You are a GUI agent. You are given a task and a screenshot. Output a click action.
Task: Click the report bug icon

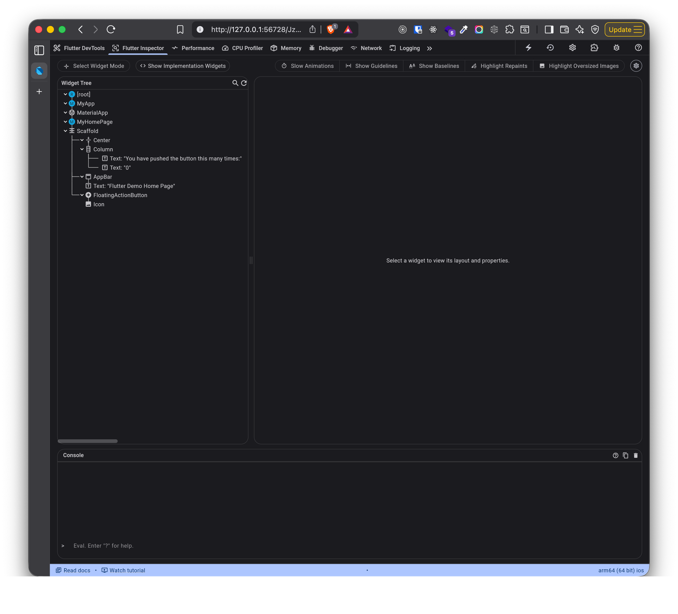pyautogui.click(x=616, y=48)
